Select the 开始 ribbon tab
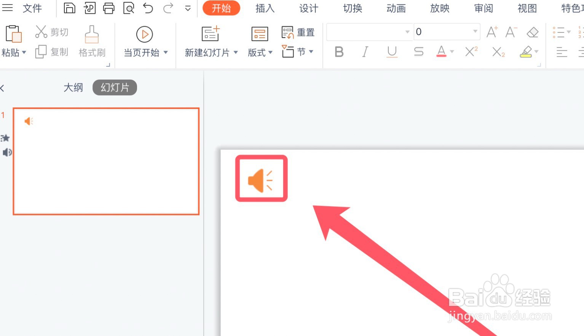 point(221,8)
